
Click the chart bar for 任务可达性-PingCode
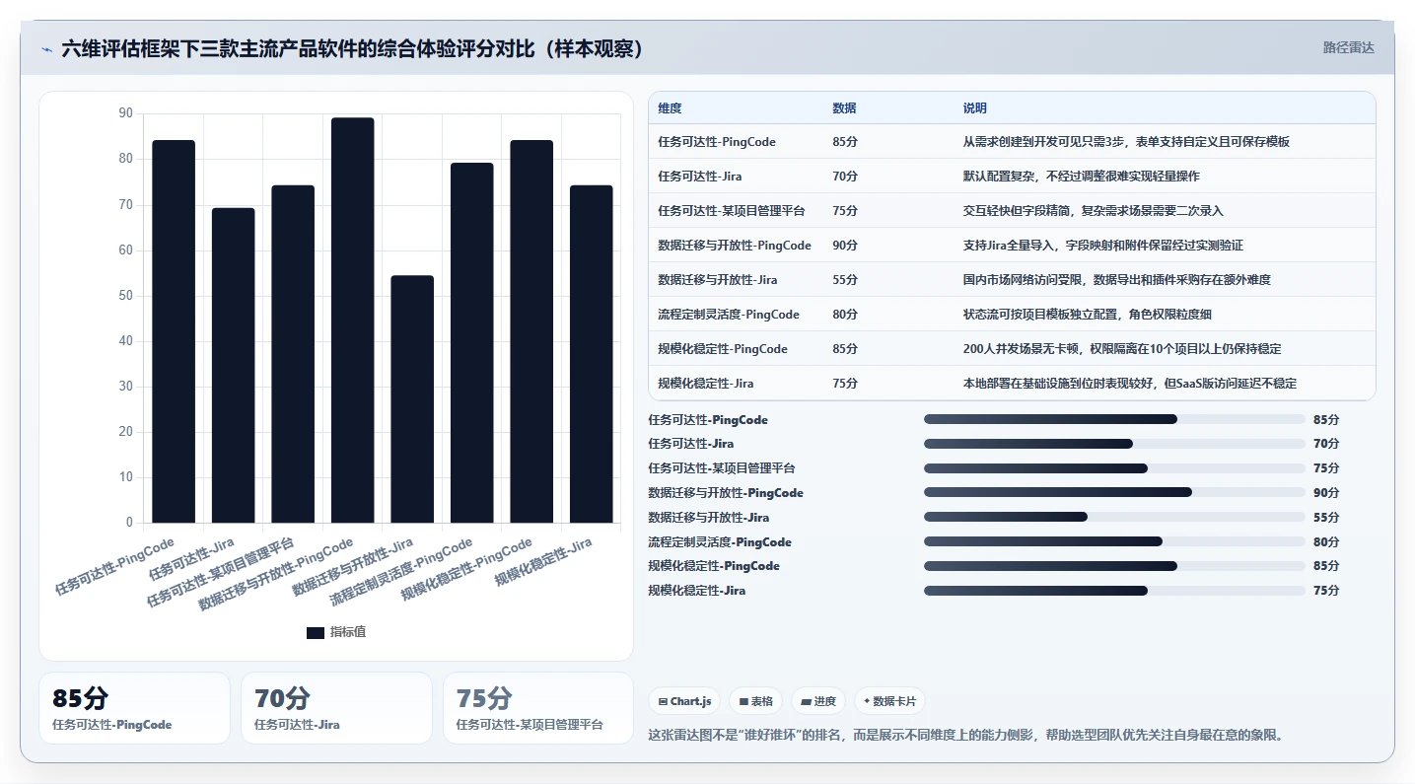coord(174,331)
